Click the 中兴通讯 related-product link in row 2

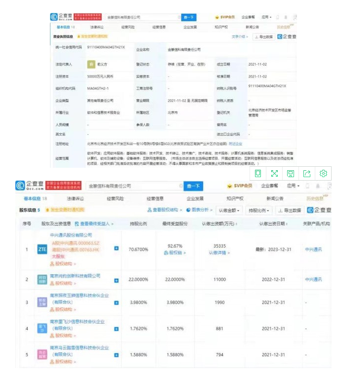coord(313,279)
